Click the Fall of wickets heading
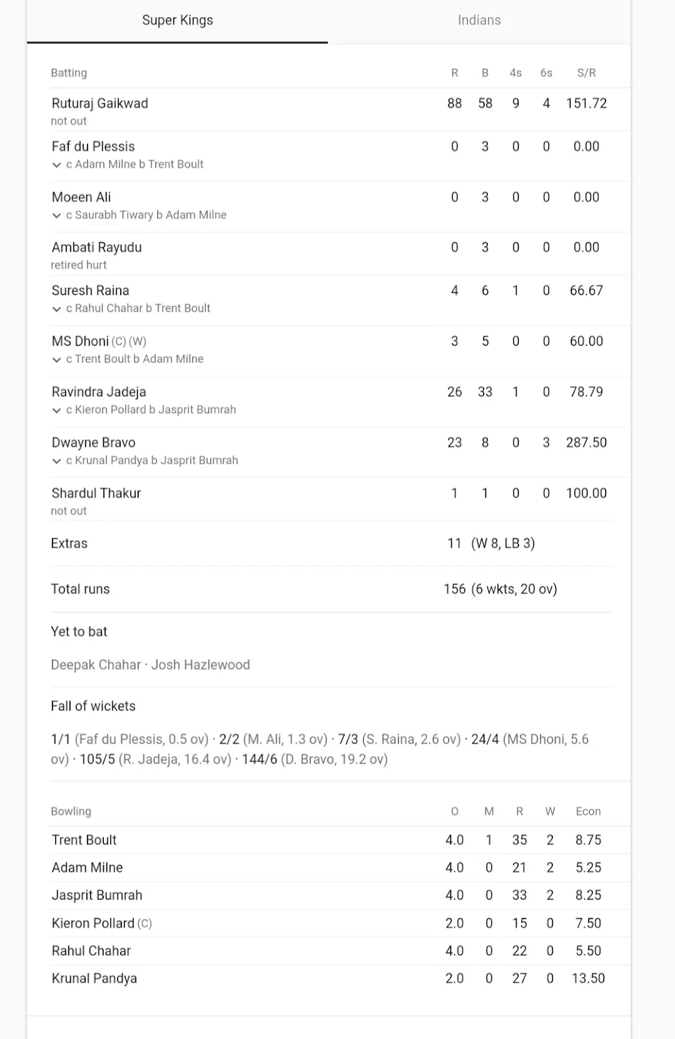 93,706
